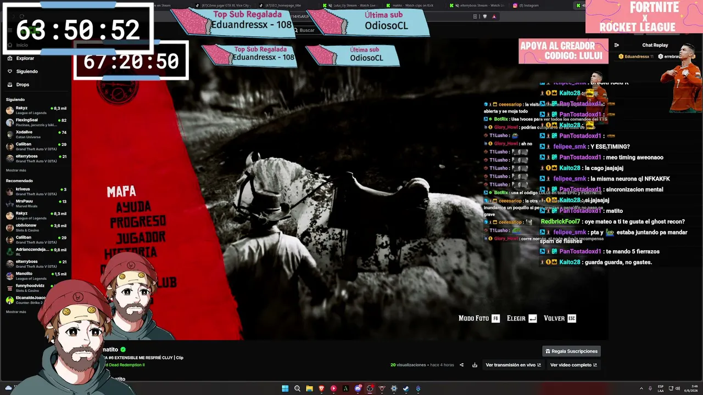
Task: Click the share clip icon
Action: click(x=461, y=365)
